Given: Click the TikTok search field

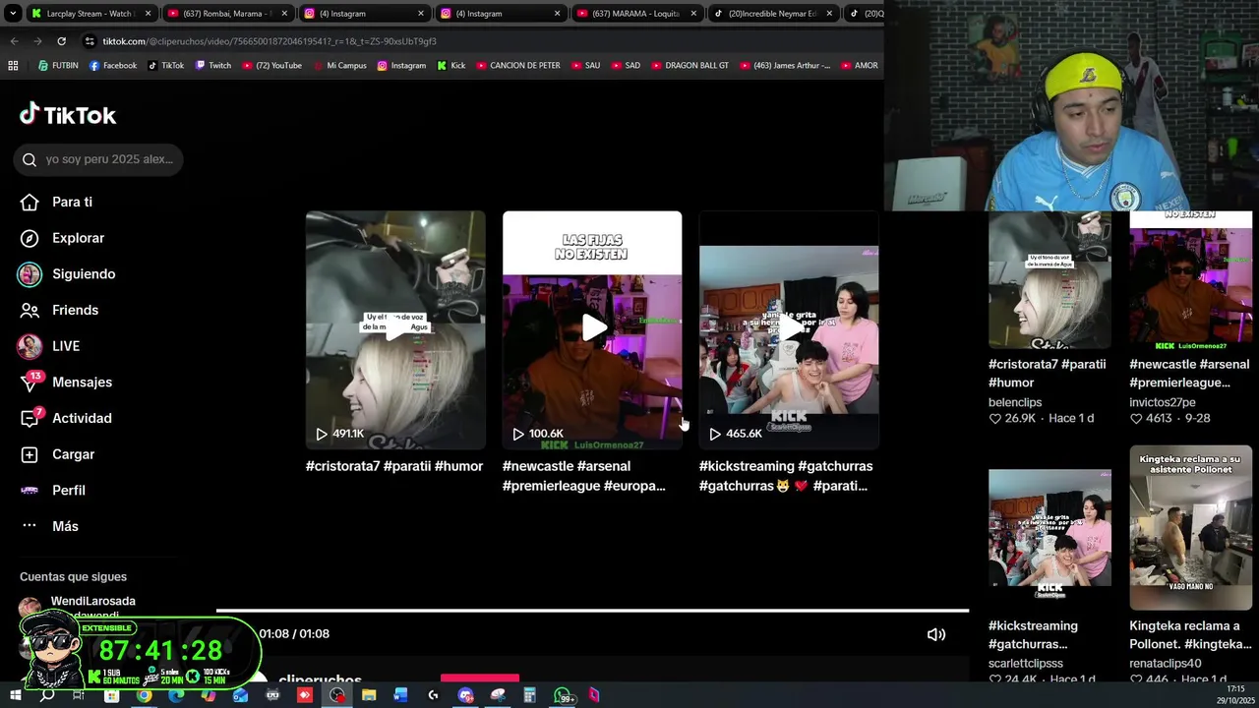Looking at the screenshot, I should click(98, 159).
